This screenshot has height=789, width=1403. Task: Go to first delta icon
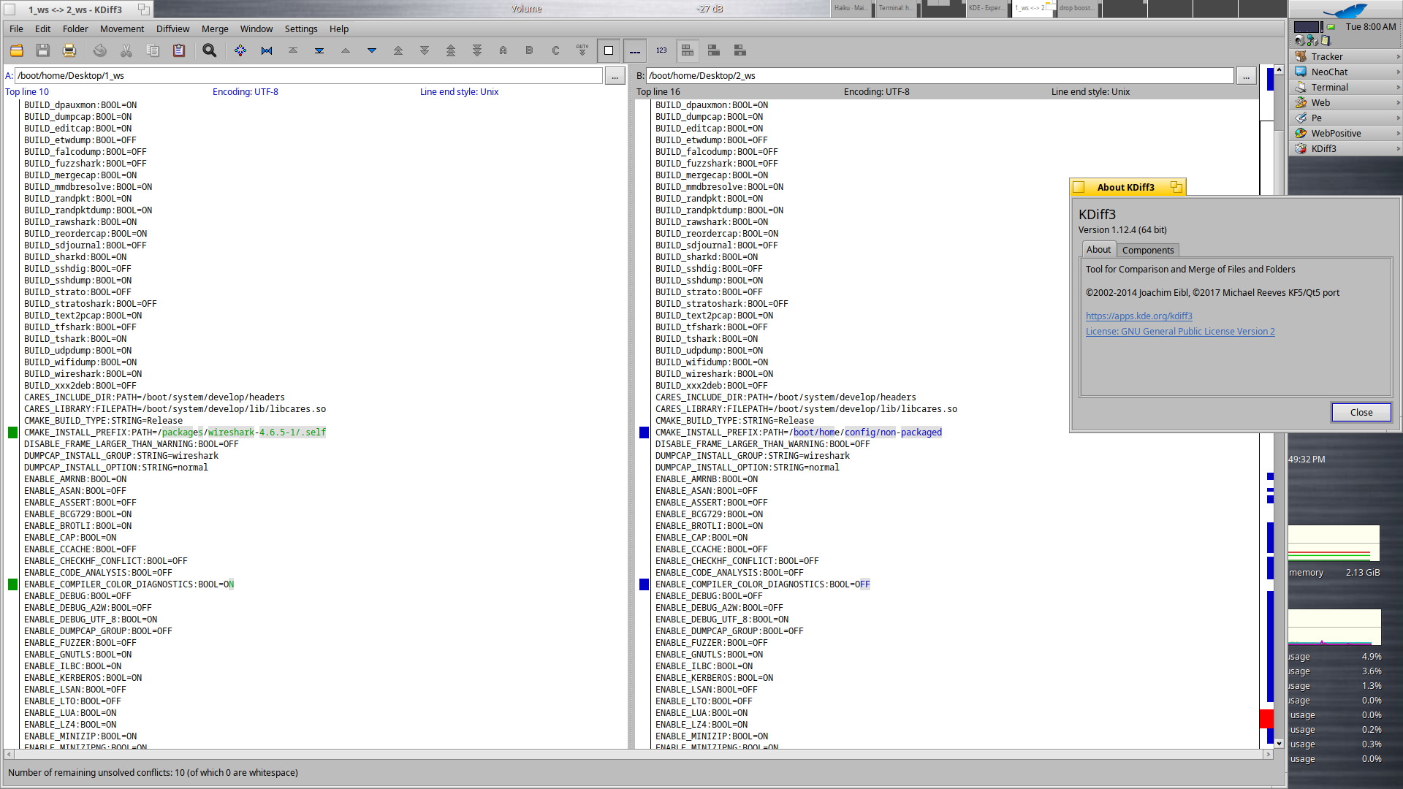(293, 50)
